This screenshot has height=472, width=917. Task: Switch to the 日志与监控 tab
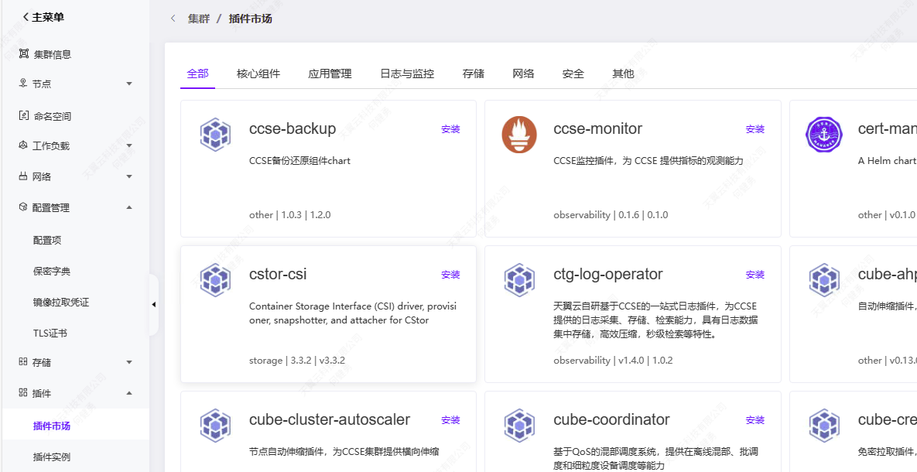click(407, 74)
